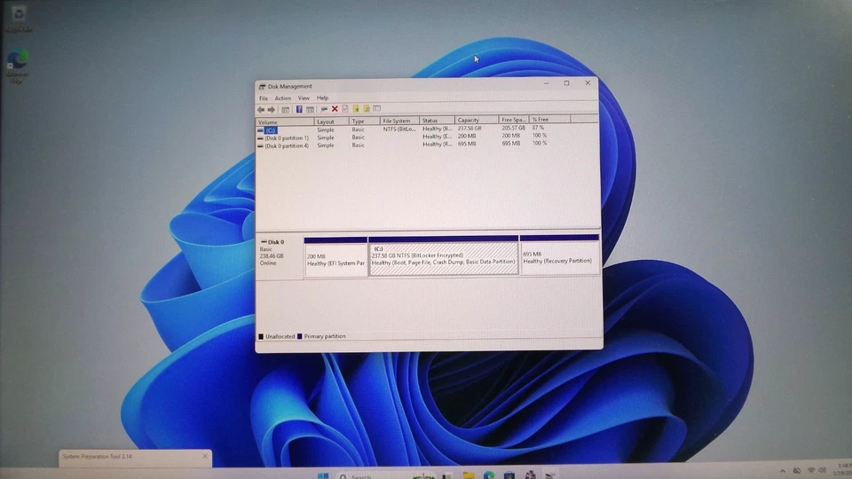Sort by the Volume column header
Viewport: 852px width, 479px height.
284,122
